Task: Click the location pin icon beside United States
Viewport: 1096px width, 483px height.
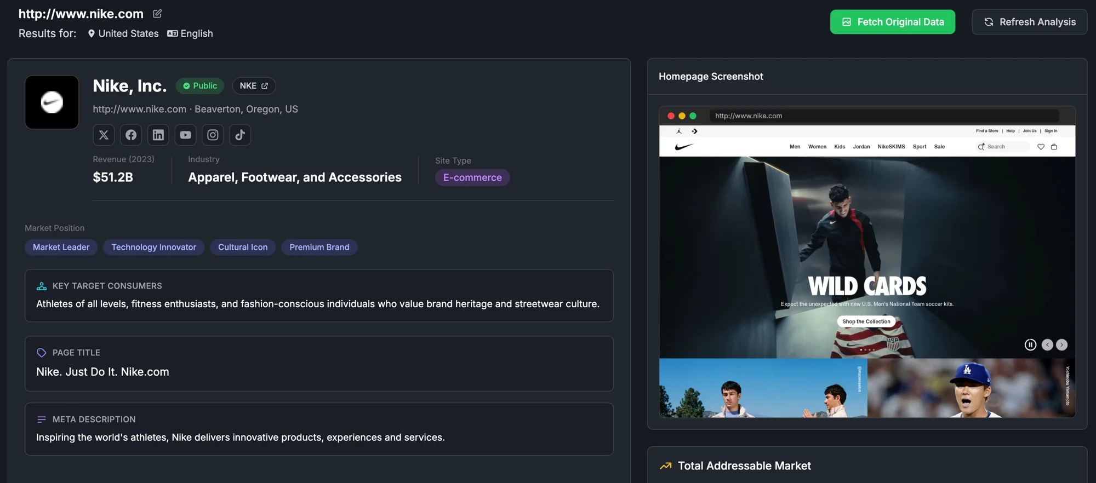Action: point(92,33)
